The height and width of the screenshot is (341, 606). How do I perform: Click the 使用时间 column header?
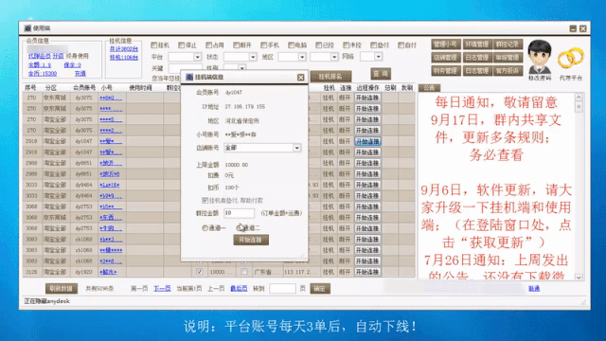click(140, 88)
